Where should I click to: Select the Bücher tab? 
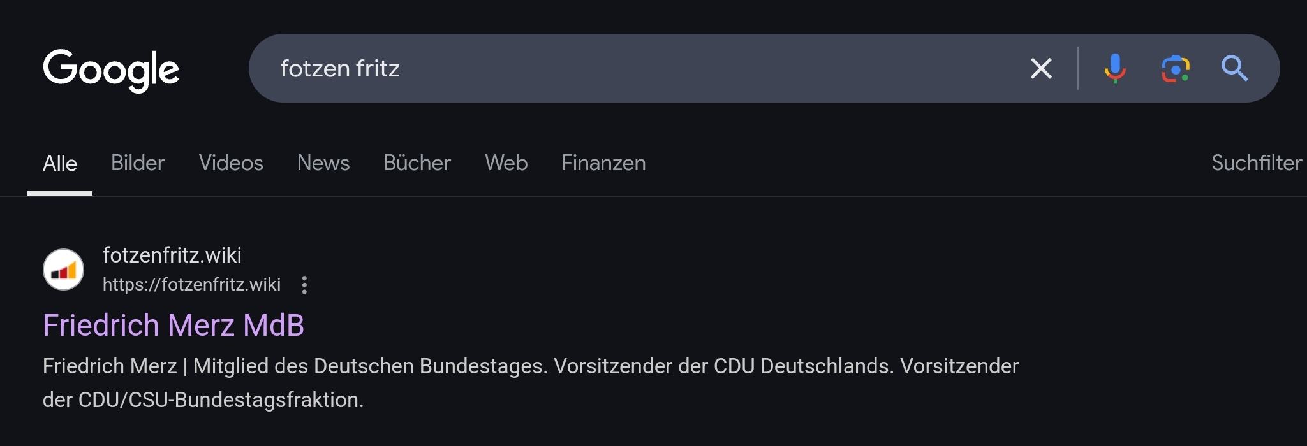click(417, 163)
